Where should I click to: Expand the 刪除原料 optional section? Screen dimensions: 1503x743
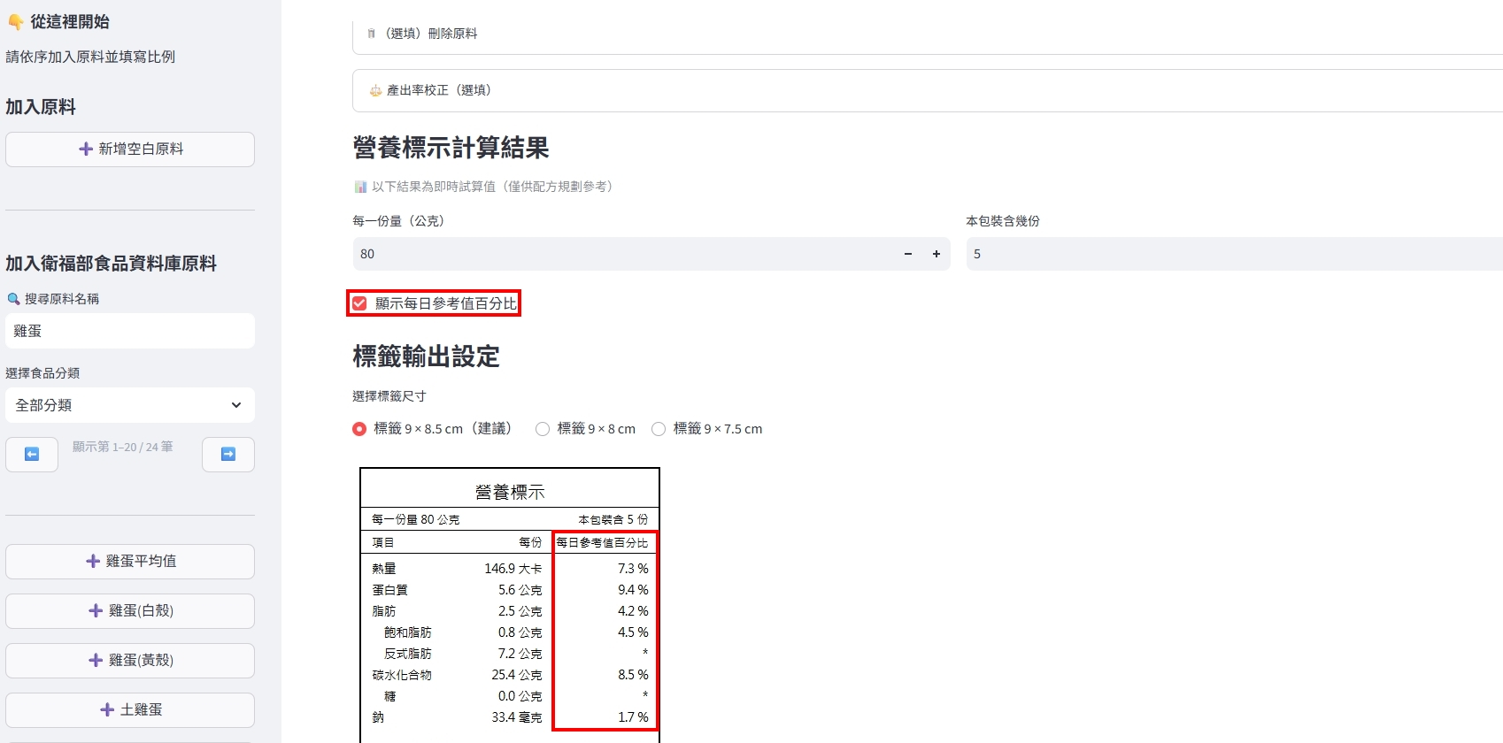click(928, 34)
